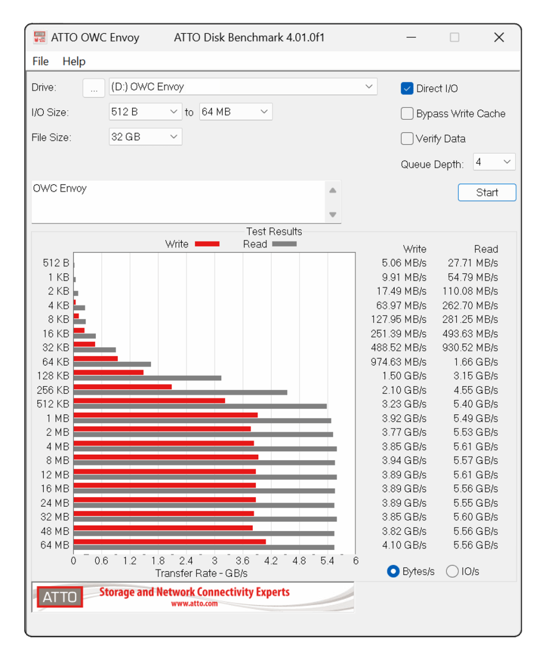Click the ATTO app icon in title bar
Viewport: 533px width, 645px height.
tap(39, 37)
